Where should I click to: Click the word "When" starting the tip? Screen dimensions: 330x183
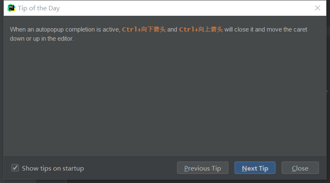coord(18,29)
